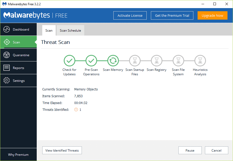Click the Scan Startup Files hourglass icon
Screen dimensions: 233x161
click(x=135, y=60)
